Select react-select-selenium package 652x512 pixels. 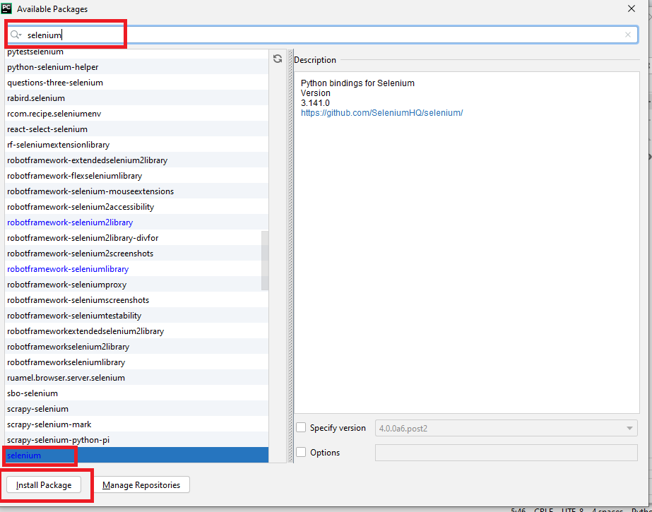(x=137, y=129)
